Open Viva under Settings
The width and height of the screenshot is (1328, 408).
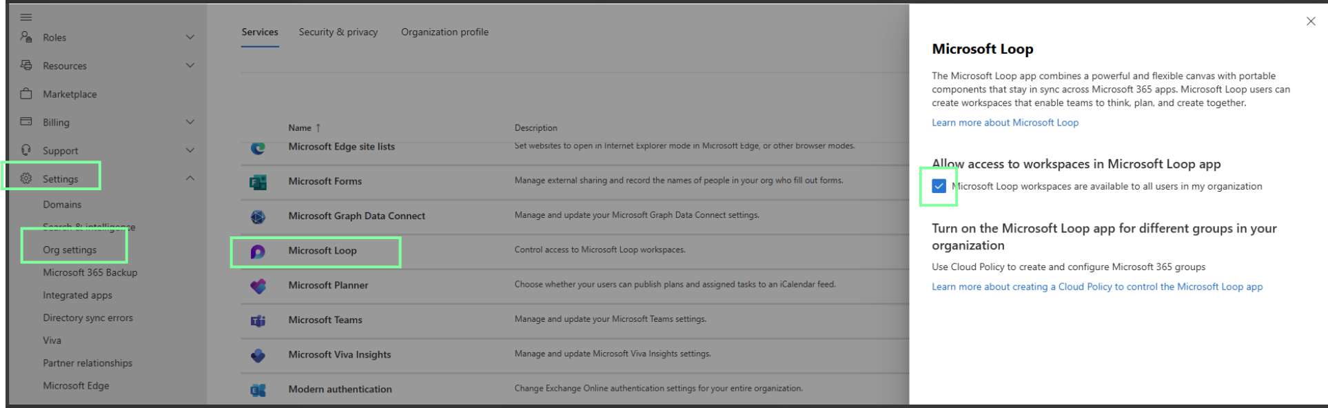click(x=52, y=340)
